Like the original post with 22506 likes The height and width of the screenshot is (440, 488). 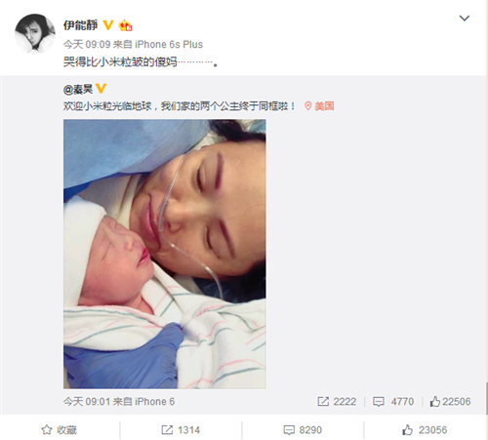(x=450, y=402)
